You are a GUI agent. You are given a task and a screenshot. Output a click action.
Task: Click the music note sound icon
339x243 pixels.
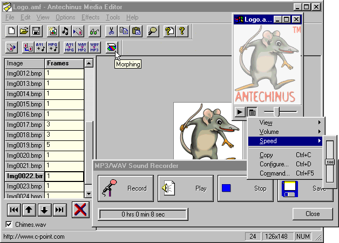[65, 31]
